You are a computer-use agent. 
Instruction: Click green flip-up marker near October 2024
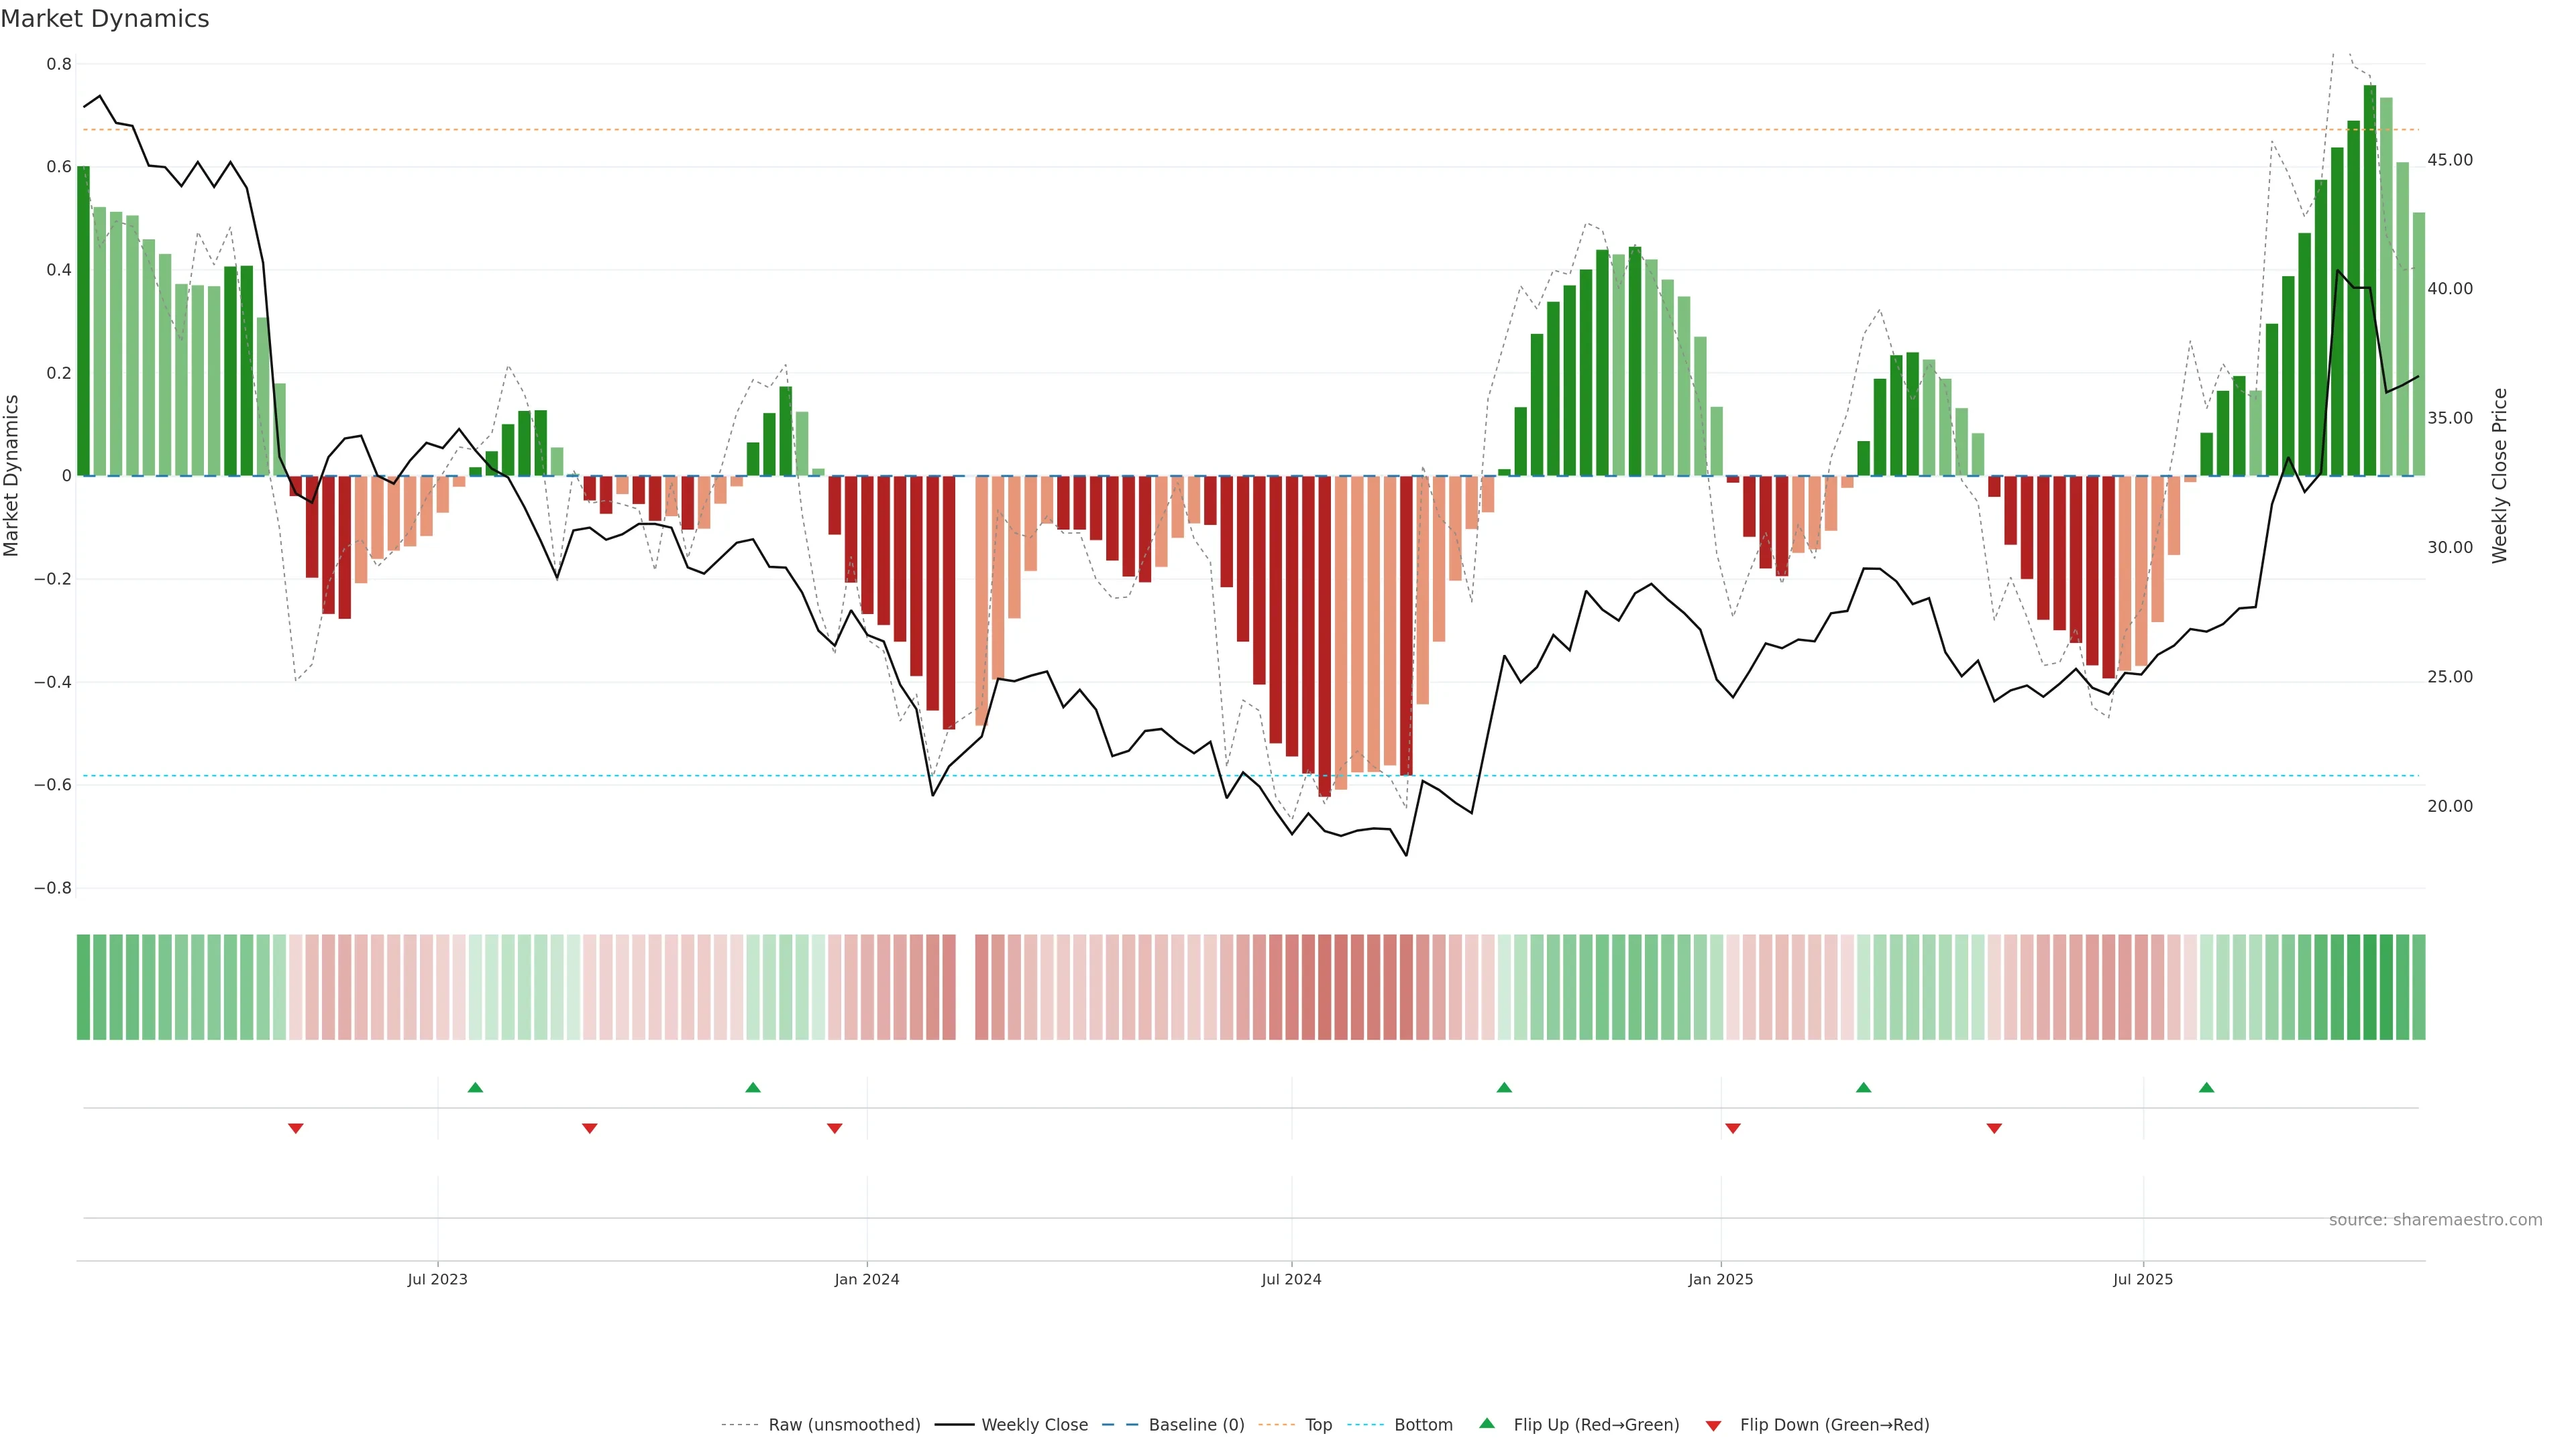(x=1504, y=1087)
